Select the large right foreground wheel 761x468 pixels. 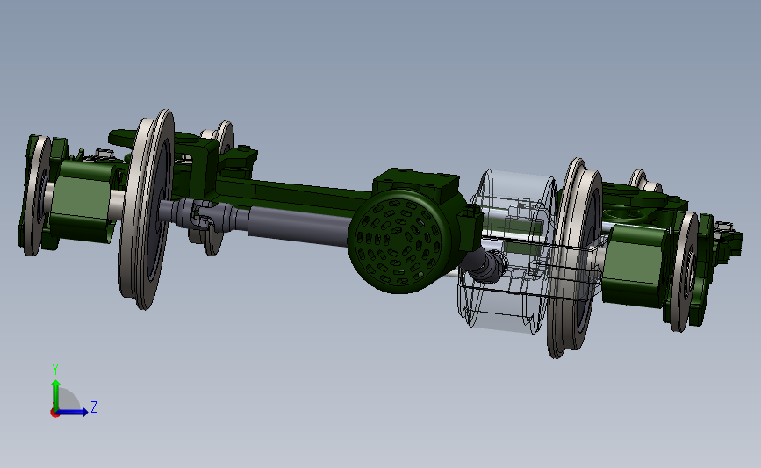(575, 257)
